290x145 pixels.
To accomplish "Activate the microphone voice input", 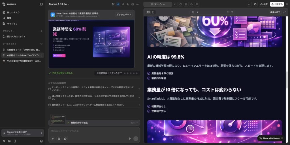I will (130, 138).
